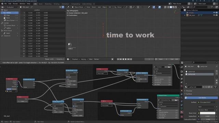Collapse the Surface panel

coord(189,94)
